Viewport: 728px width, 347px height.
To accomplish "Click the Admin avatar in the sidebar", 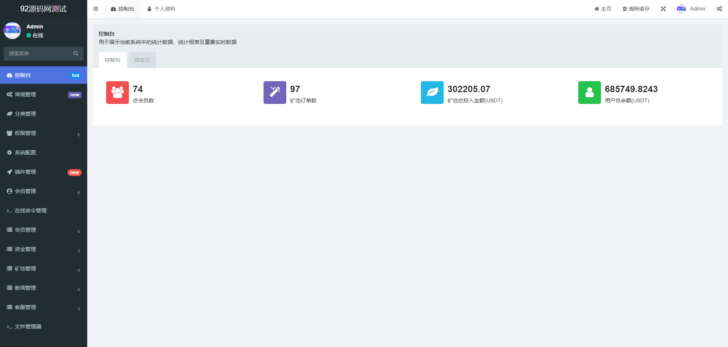I will click(12, 30).
